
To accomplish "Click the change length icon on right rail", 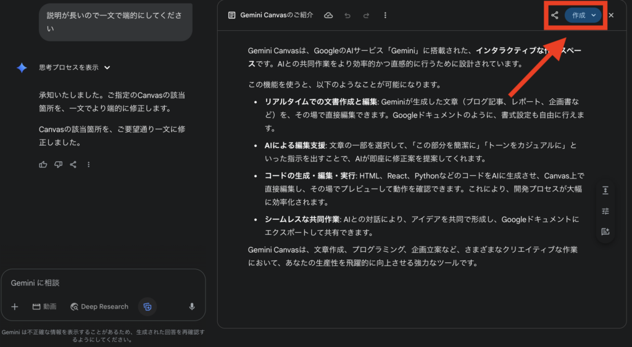I will point(605,190).
